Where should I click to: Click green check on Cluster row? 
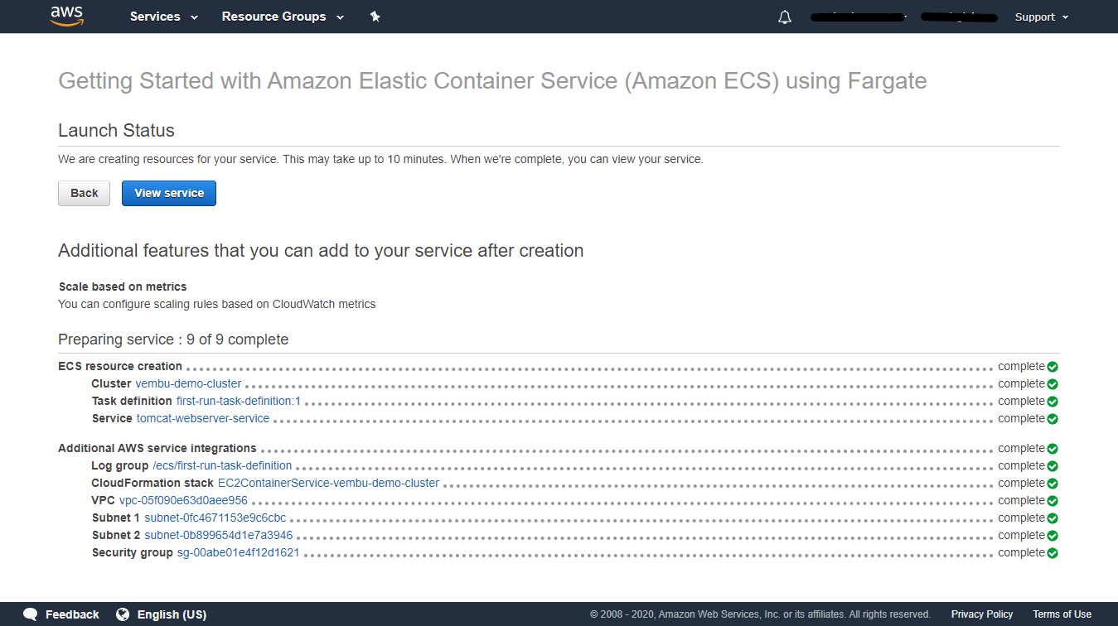click(1053, 384)
